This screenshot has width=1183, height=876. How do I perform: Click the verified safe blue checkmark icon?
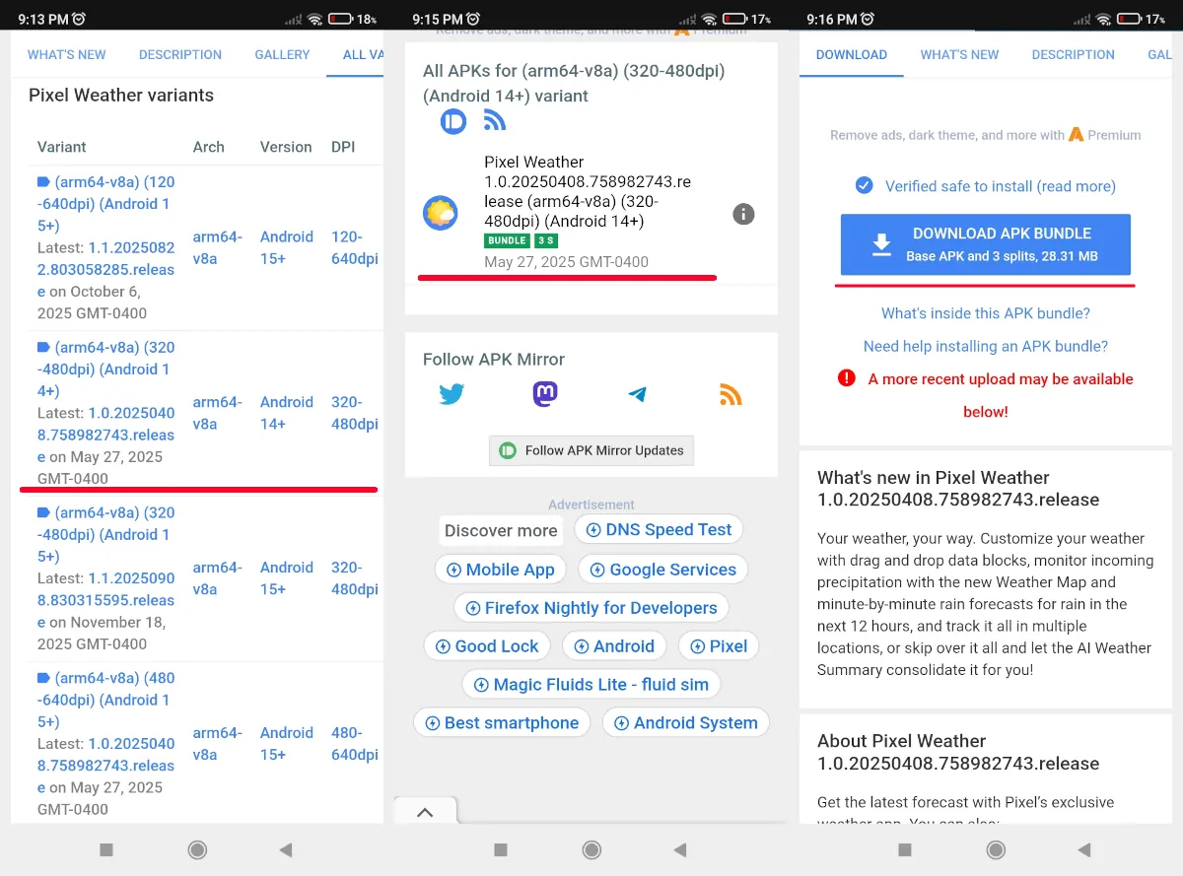point(865,185)
